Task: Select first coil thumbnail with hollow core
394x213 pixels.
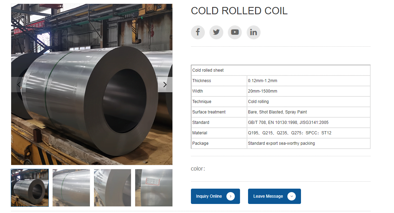Action: point(30,188)
